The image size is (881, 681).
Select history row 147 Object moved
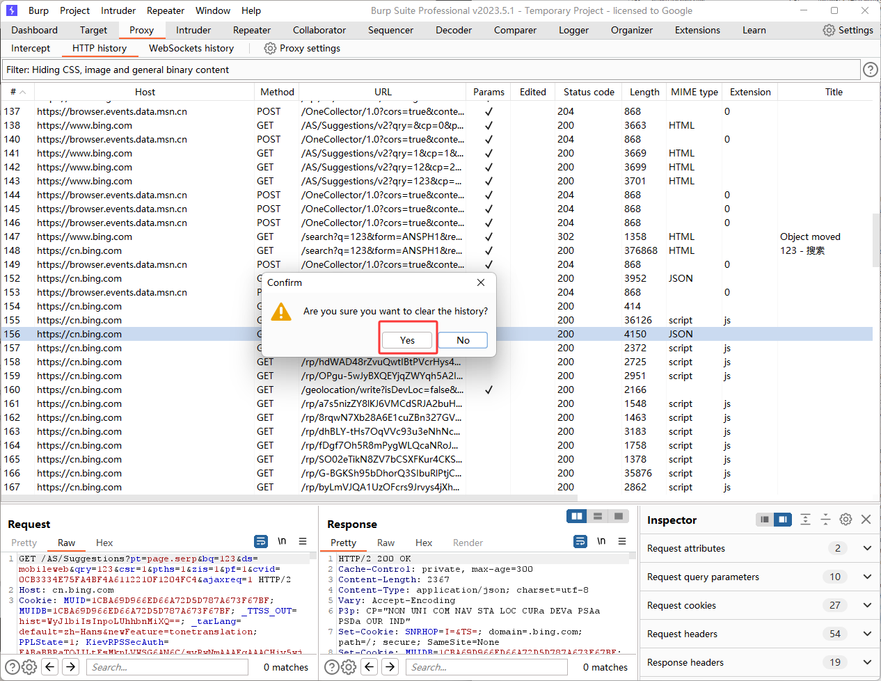click(x=437, y=237)
